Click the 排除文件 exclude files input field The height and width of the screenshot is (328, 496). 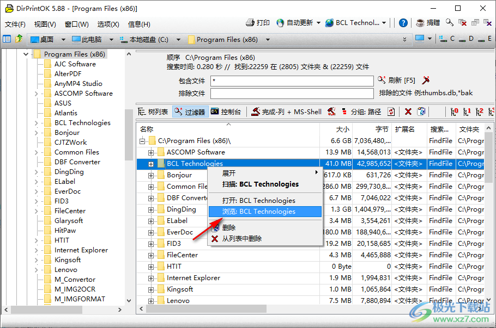[292, 93]
